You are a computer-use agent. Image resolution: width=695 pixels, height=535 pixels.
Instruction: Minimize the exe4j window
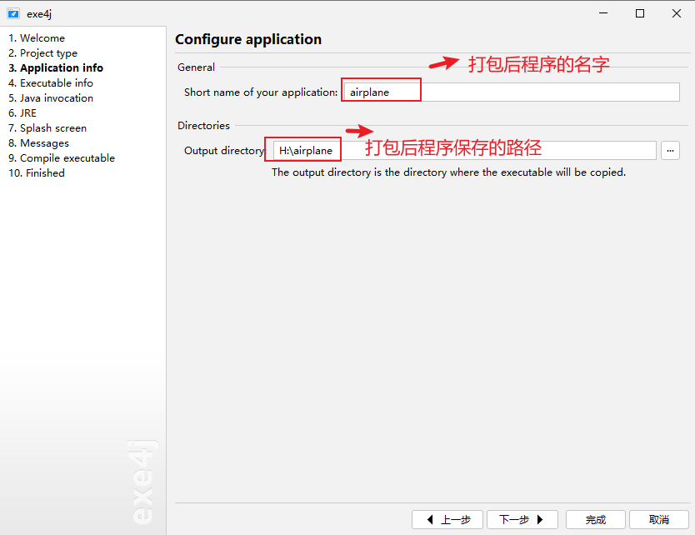click(x=603, y=13)
